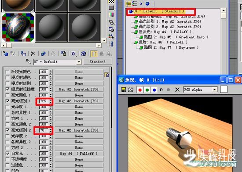
Task: Toggle the red channel in render window
Action: 140,90
